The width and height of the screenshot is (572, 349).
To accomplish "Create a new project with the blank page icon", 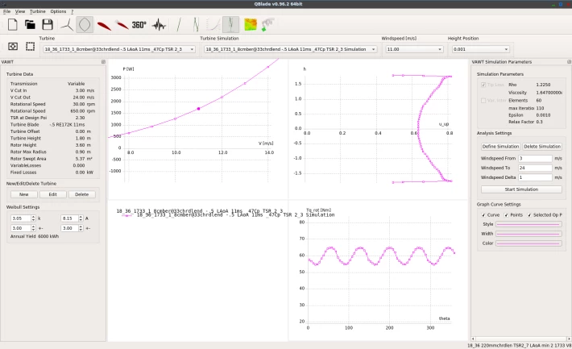I will [x=12, y=25].
